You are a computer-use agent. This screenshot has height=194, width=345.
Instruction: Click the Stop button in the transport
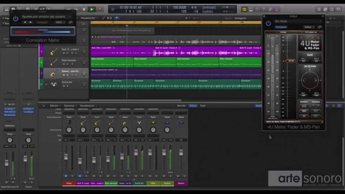[x=84, y=9]
